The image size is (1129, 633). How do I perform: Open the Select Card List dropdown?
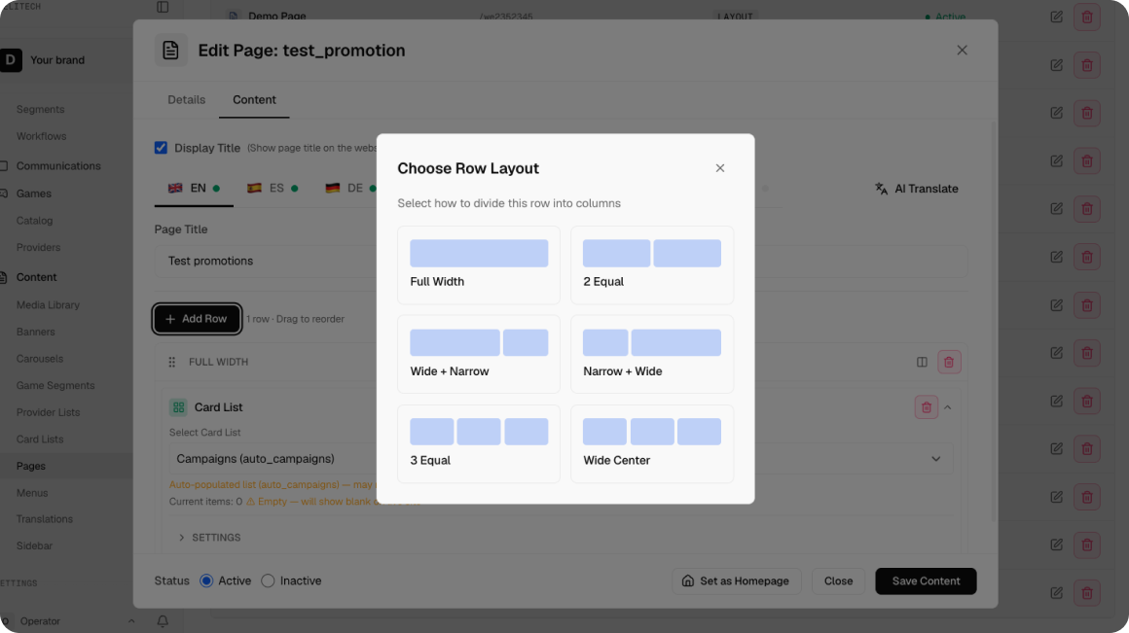561,459
